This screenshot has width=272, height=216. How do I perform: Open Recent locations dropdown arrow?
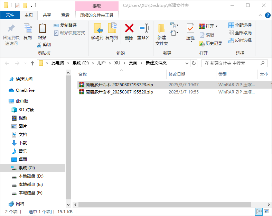point(25,63)
